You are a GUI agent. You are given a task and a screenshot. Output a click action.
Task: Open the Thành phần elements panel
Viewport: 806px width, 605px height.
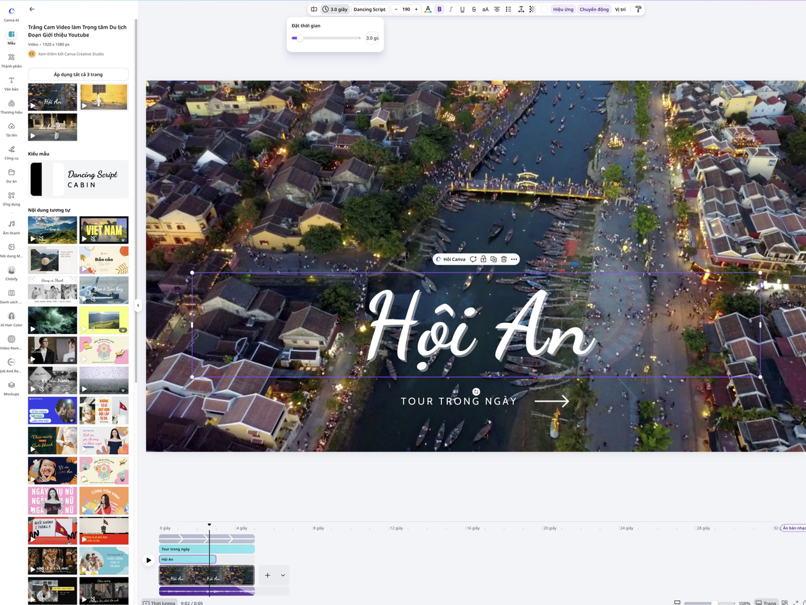pos(12,60)
